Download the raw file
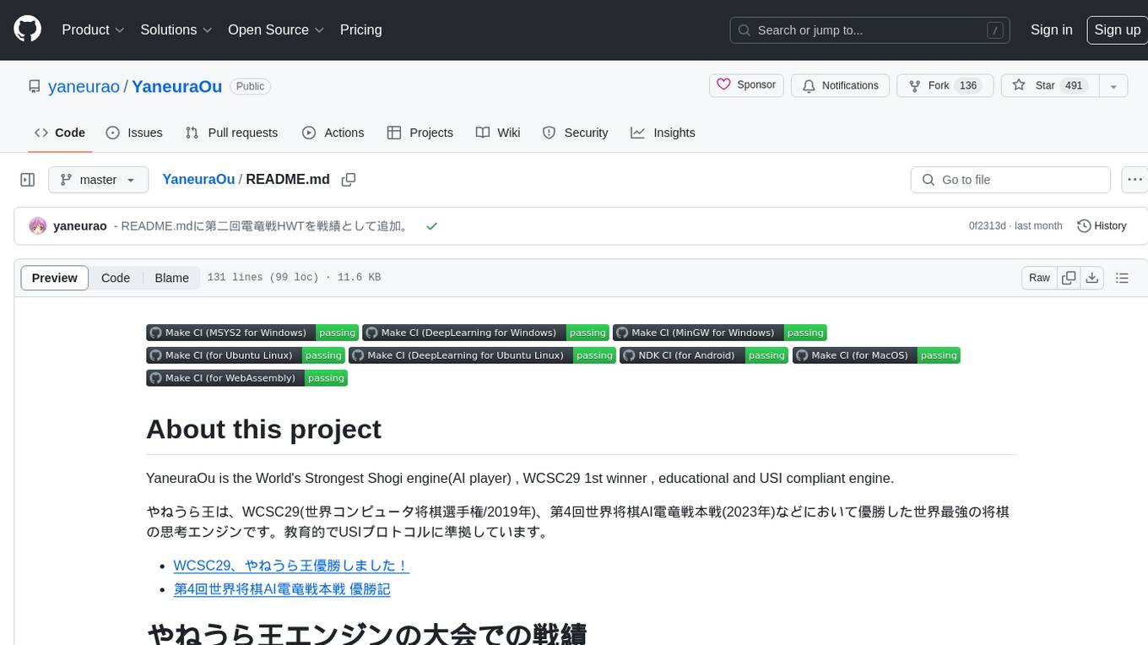This screenshot has width=1148, height=645. [1091, 278]
